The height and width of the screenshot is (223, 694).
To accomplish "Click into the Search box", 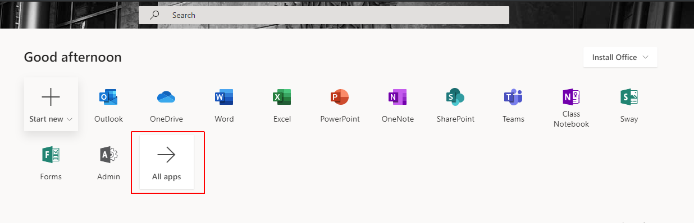I will click(x=324, y=15).
